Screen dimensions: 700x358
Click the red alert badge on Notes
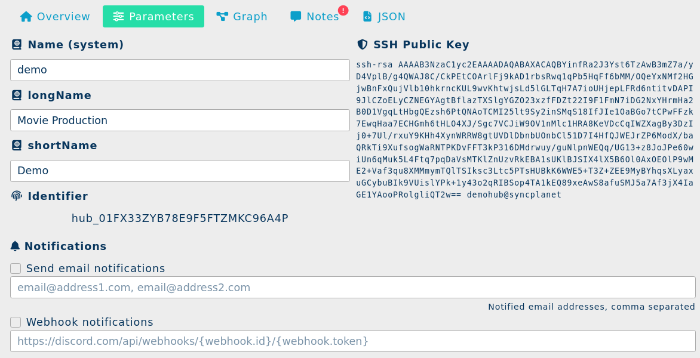click(343, 10)
